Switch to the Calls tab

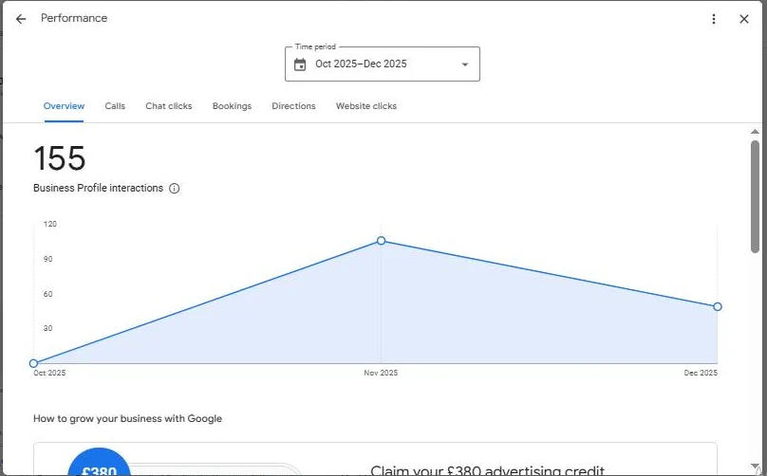click(115, 106)
